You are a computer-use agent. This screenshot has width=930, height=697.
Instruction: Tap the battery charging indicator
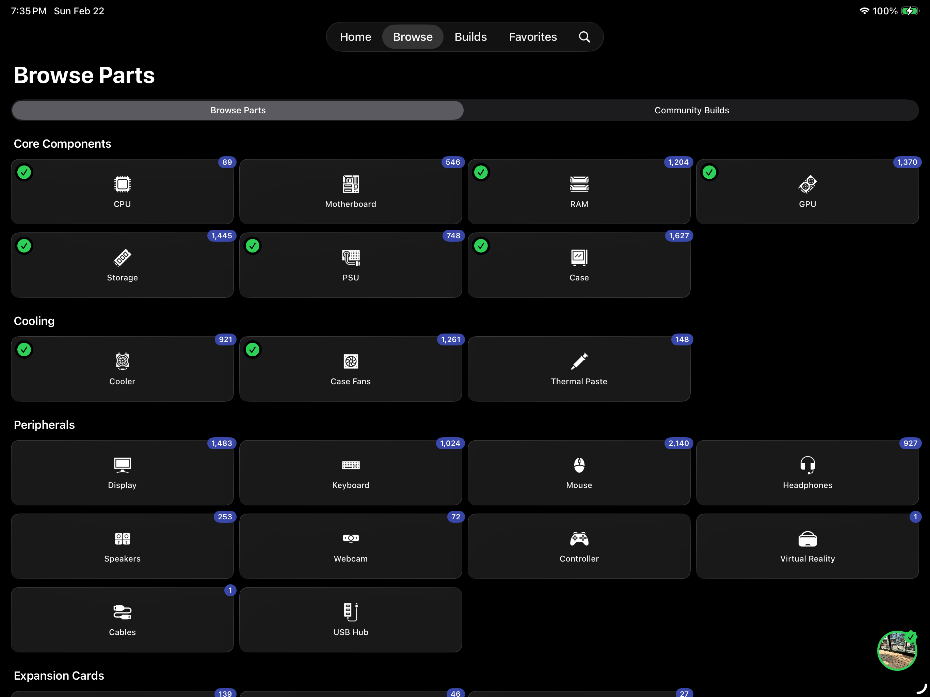(x=910, y=11)
